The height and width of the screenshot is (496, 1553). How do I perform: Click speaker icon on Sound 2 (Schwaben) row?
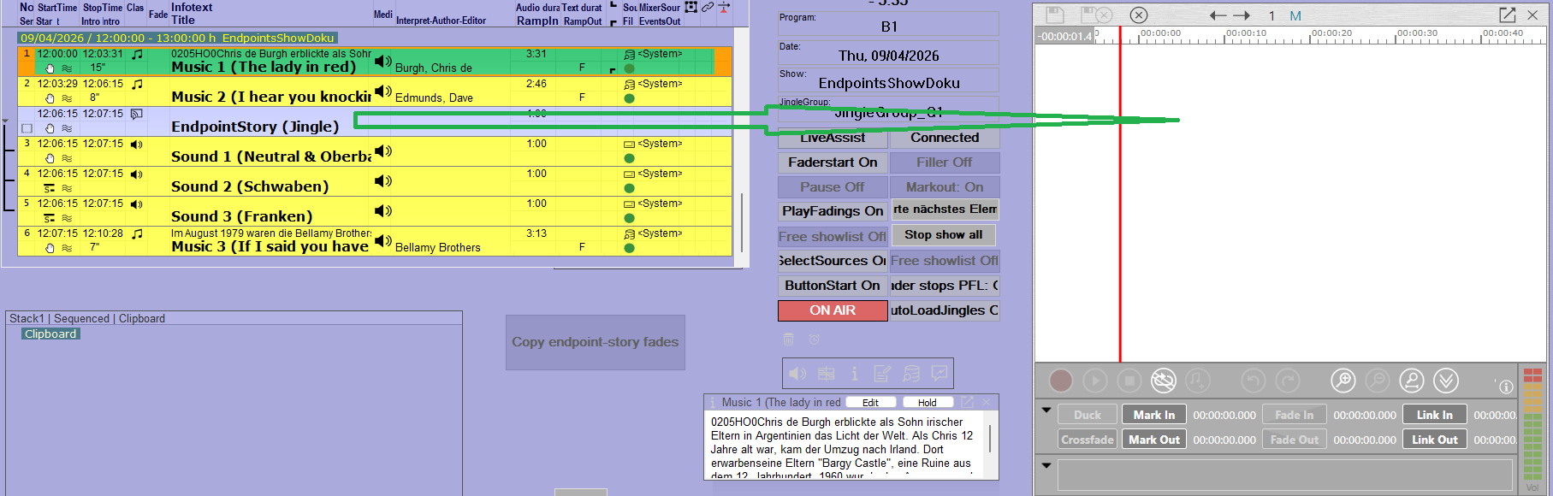click(x=383, y=181)
